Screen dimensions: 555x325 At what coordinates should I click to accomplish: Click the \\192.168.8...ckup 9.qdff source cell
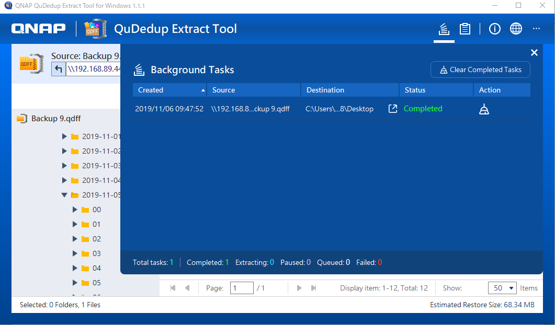coord(250,109)
